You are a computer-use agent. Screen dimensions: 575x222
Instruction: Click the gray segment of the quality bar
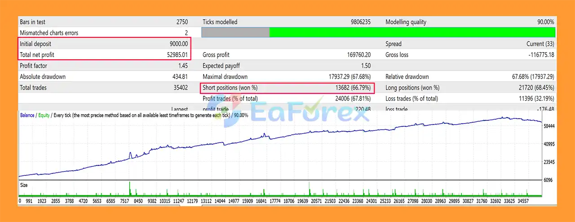[x=235, y=32]
